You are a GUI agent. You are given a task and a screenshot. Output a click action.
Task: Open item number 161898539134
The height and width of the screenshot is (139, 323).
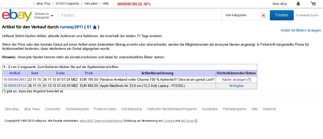[x=15, y=86]
